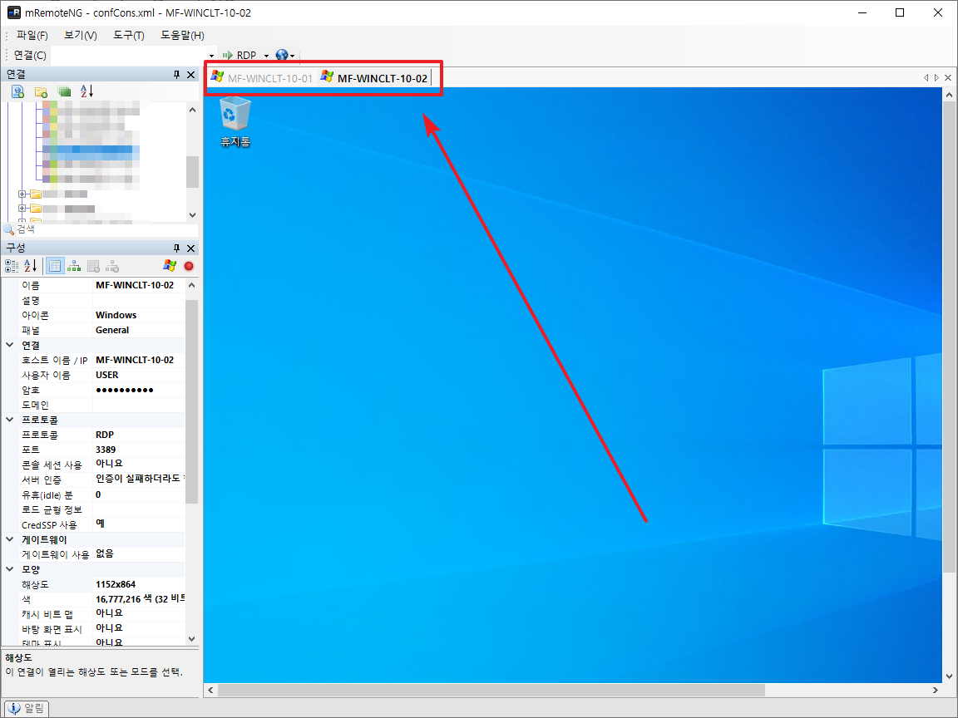
Task: Click the default properties icon in 구성 toolbar
Action: pyautogui.click(x=93, y=266)
